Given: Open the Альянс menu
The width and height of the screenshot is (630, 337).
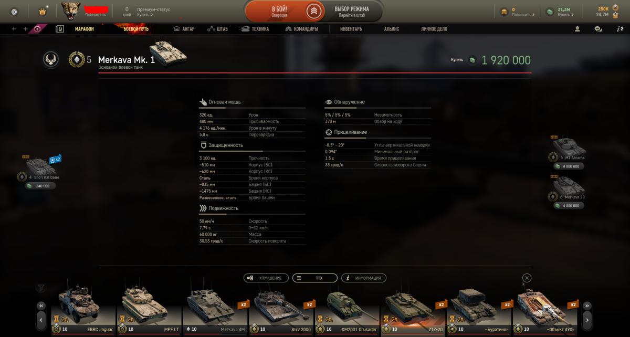Looking at the screenshot, I should 392,29.
